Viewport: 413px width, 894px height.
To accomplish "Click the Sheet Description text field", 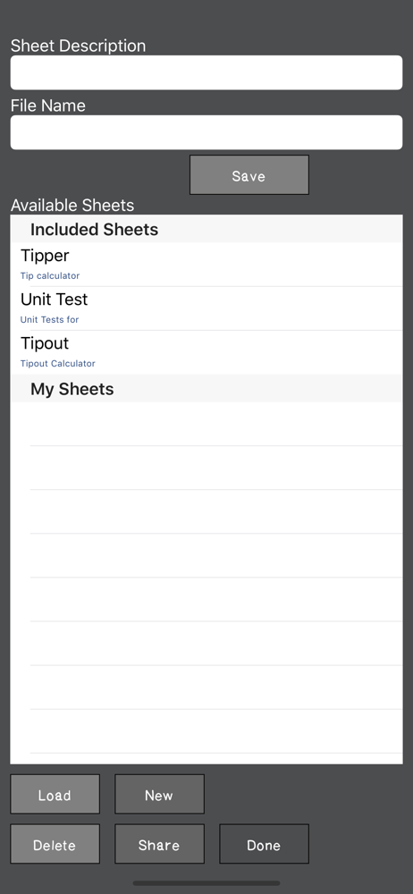I will (206, 72).
